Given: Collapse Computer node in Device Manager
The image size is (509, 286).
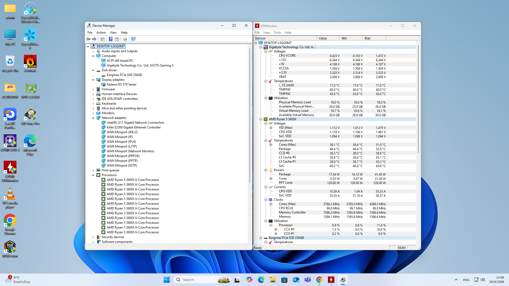Looking at the screenshot, I should [x=93, y=56].
